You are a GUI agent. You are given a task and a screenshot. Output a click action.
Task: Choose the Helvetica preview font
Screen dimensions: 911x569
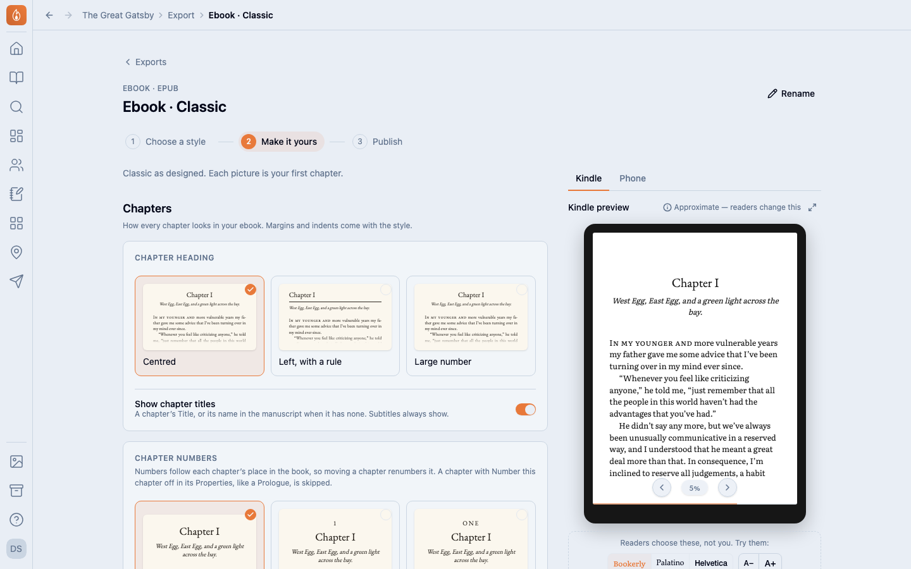tap(711, 563)
